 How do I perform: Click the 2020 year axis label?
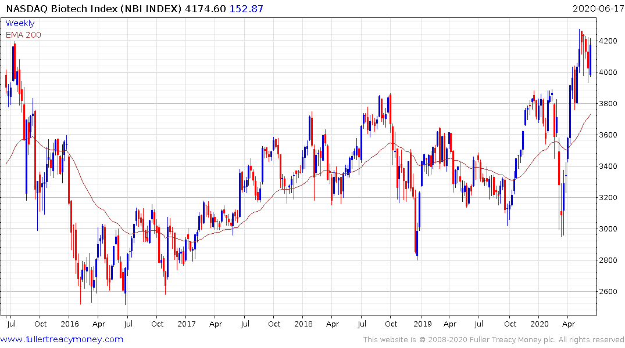(x=540, y=324)
